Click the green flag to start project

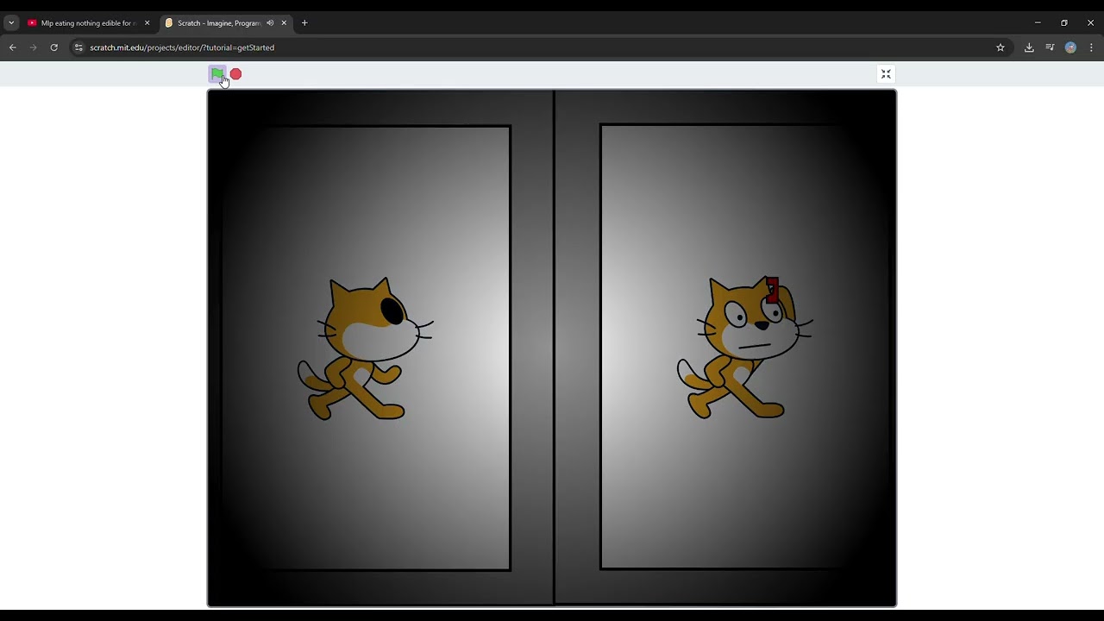tap(217, 74)
